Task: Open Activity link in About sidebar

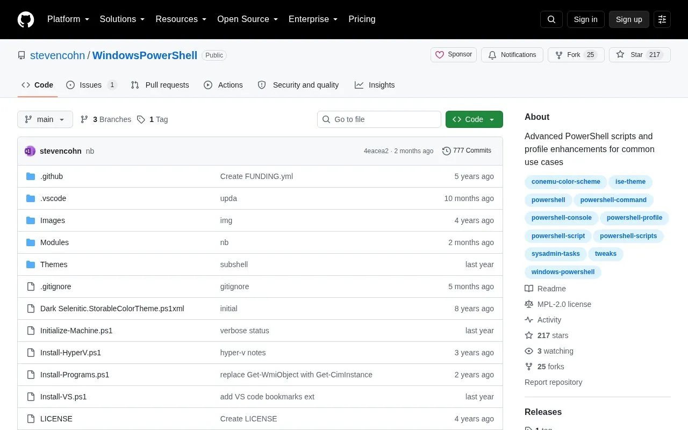Action: pyautogui.click(x=543, y=320)
